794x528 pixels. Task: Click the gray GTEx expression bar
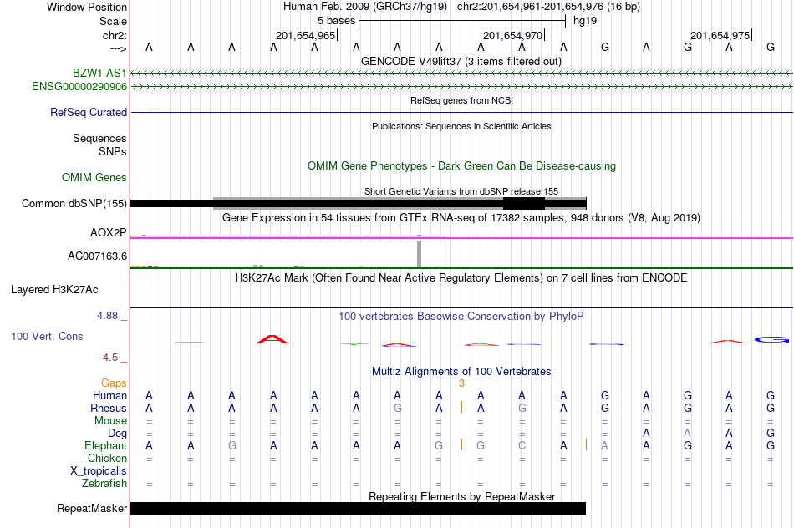pyautogui.click(x=420, y=253)
